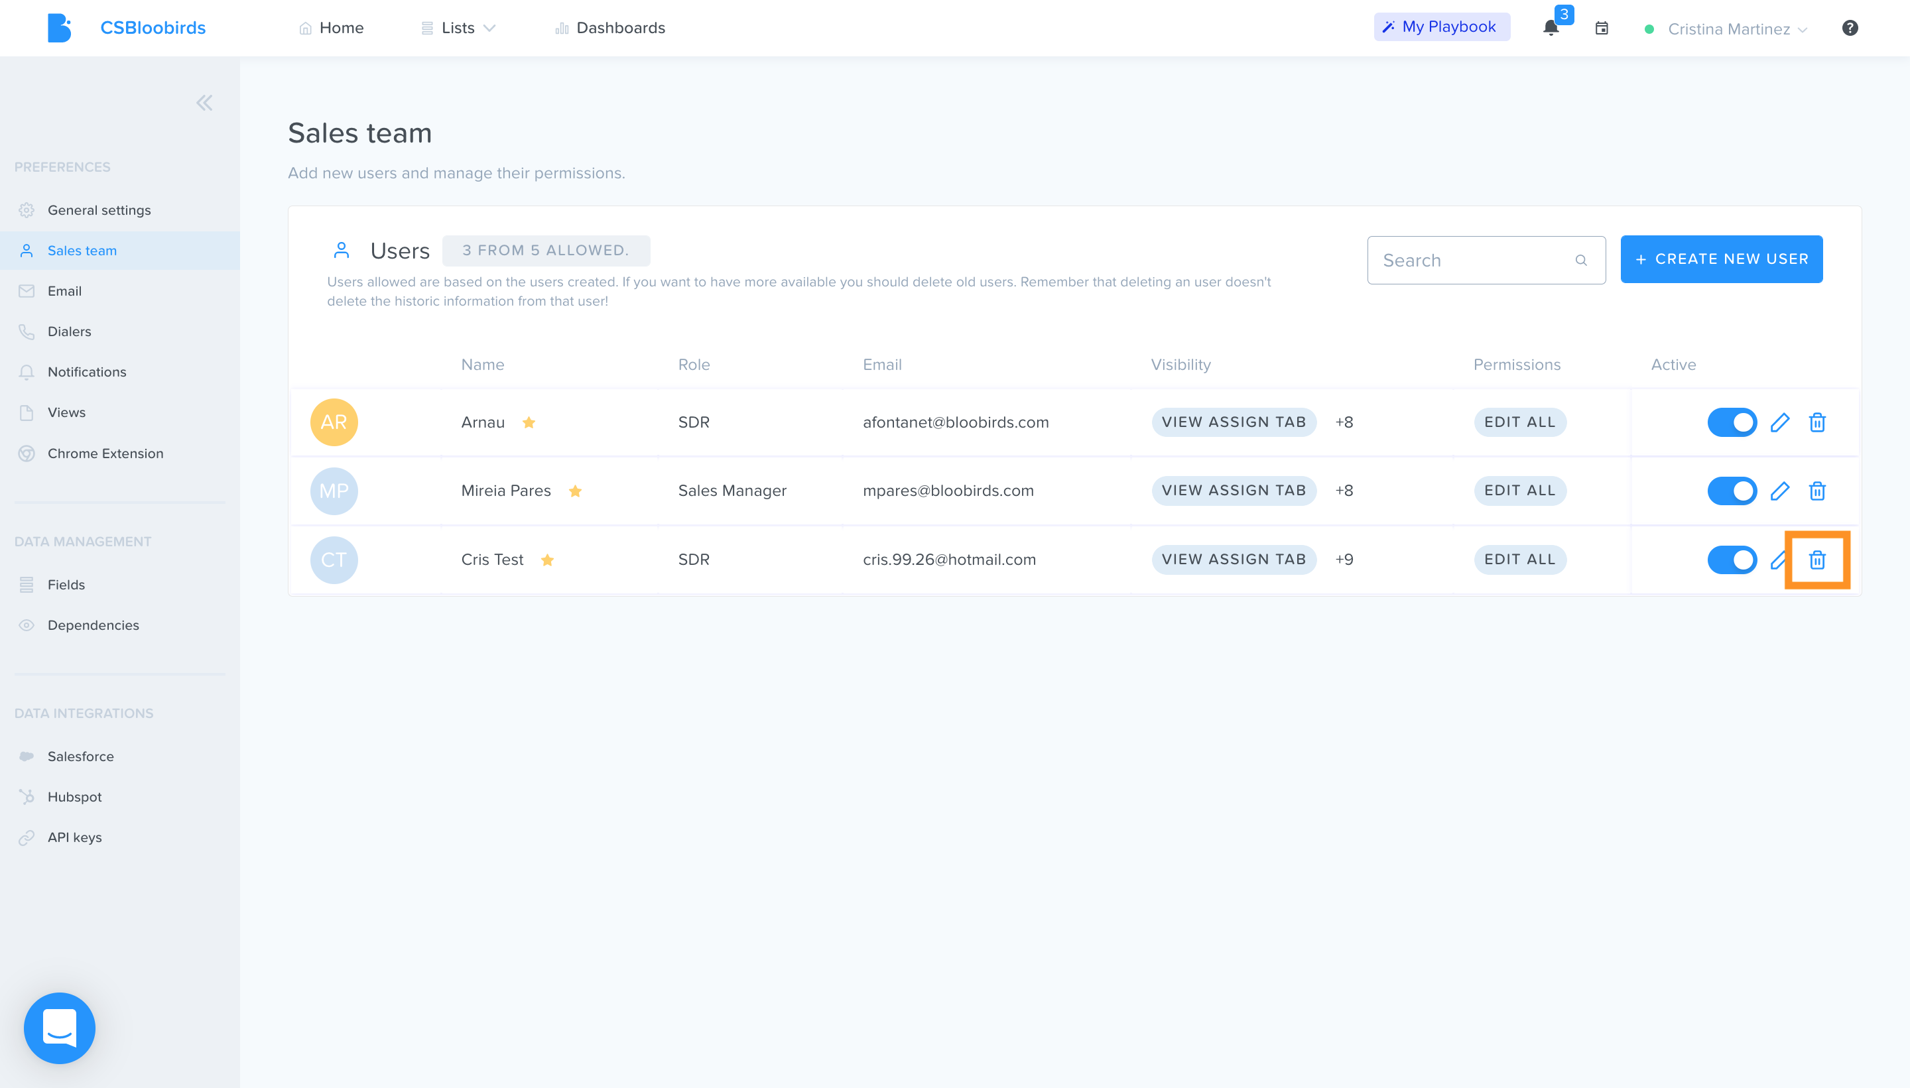Click the star next to Cris Test
The height and width of the screenshot is (1088, 1910).
(548, 560)
